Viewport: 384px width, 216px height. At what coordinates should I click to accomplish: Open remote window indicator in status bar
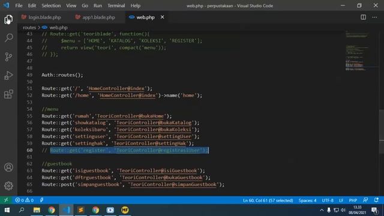6,200
